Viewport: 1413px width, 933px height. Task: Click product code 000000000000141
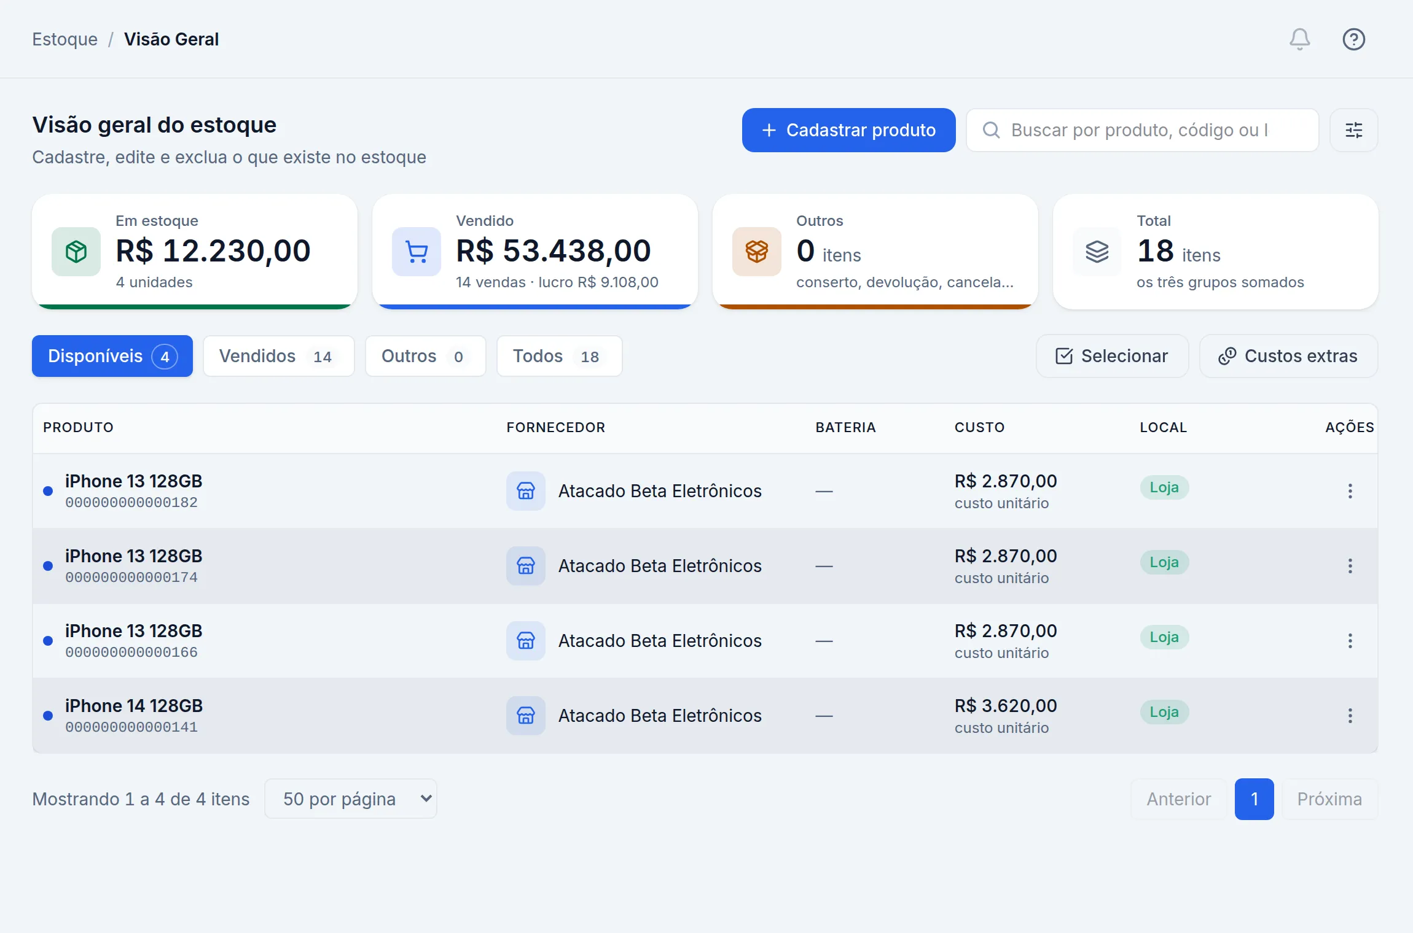tap(131, 727)
